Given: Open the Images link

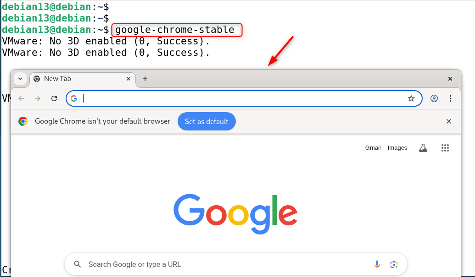Looking at the screenshot, I should coord(397,148).
